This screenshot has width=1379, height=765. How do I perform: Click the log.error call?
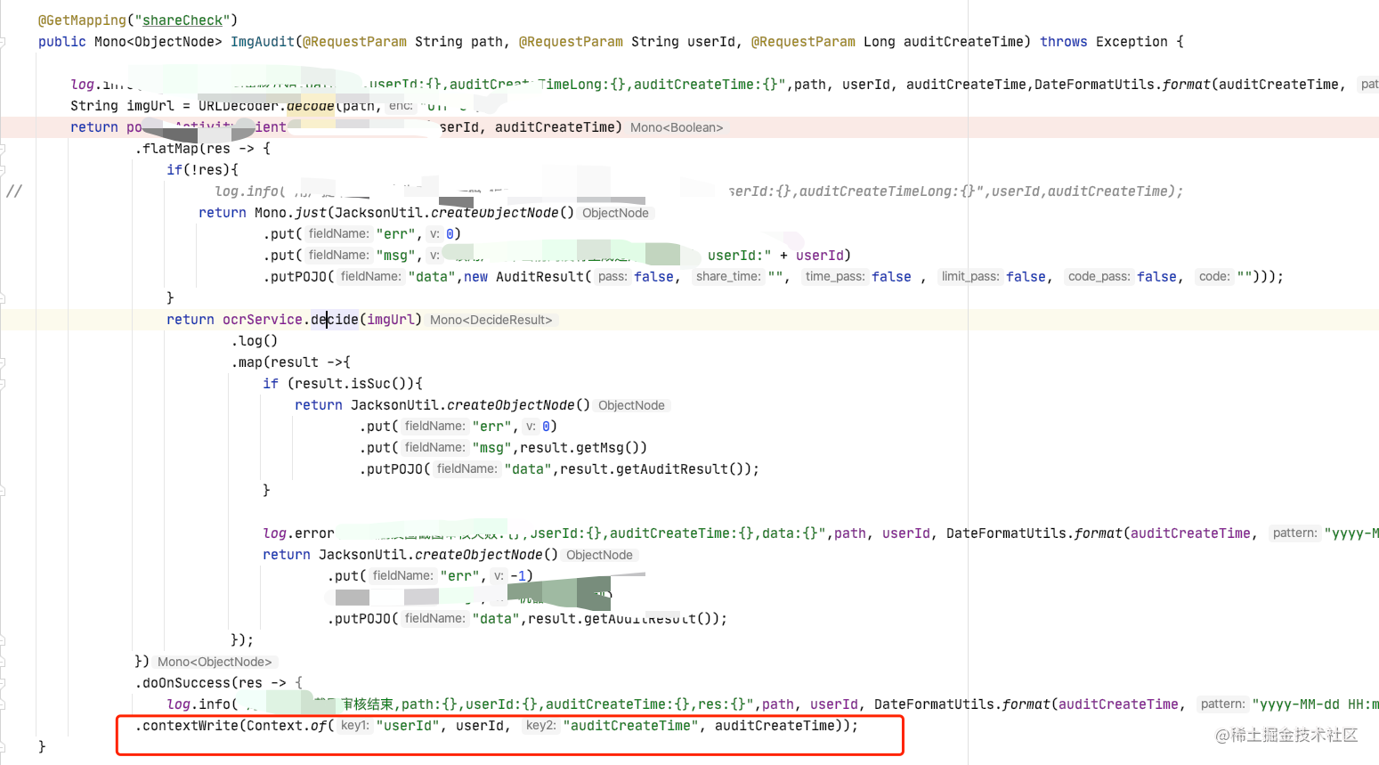298,533
